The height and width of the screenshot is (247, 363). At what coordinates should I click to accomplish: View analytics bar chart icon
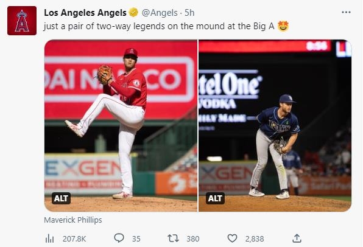tap(49, 238)
